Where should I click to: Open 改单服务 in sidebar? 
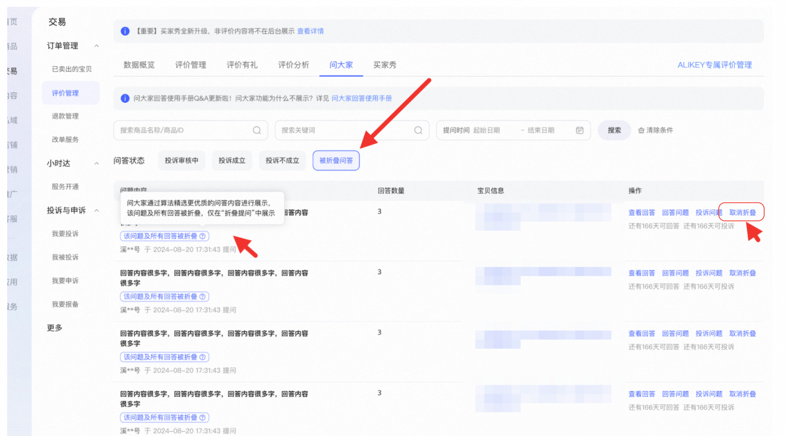65,140
